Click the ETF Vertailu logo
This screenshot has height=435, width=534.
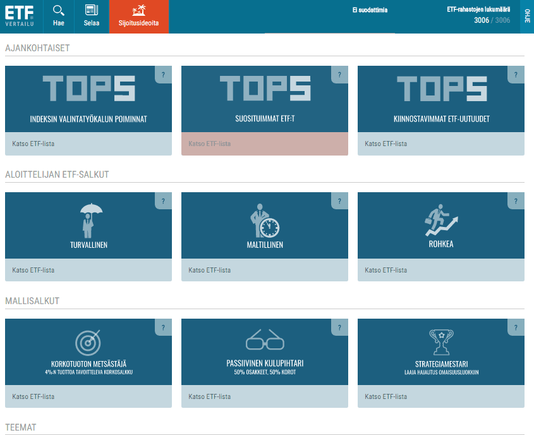click(x=20, y=16)
